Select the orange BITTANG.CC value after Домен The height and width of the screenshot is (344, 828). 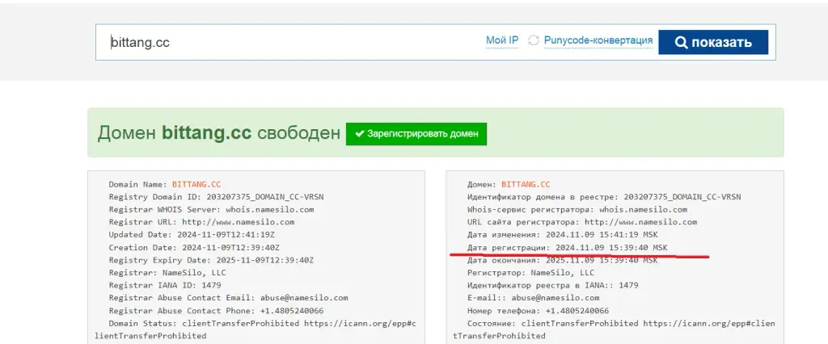[526, 185]
